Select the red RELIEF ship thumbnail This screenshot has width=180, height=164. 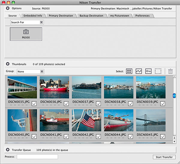54,87
